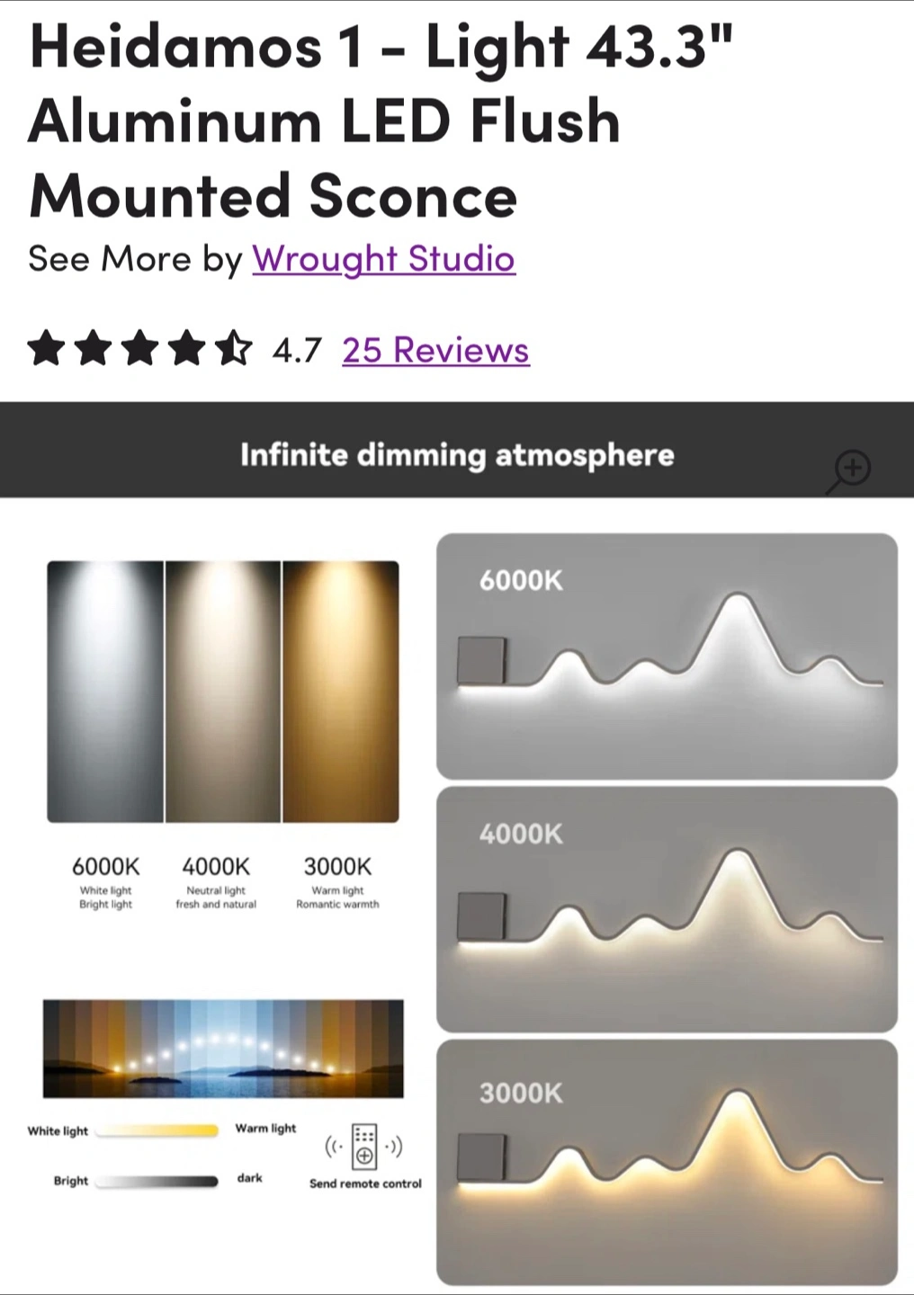The image size is (914, 1295).
Task: Select the 3000K warm light swatch
Action: point(341,691)
